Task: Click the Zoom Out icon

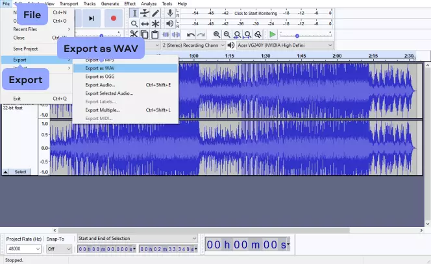Action: [x=227, y=34]
